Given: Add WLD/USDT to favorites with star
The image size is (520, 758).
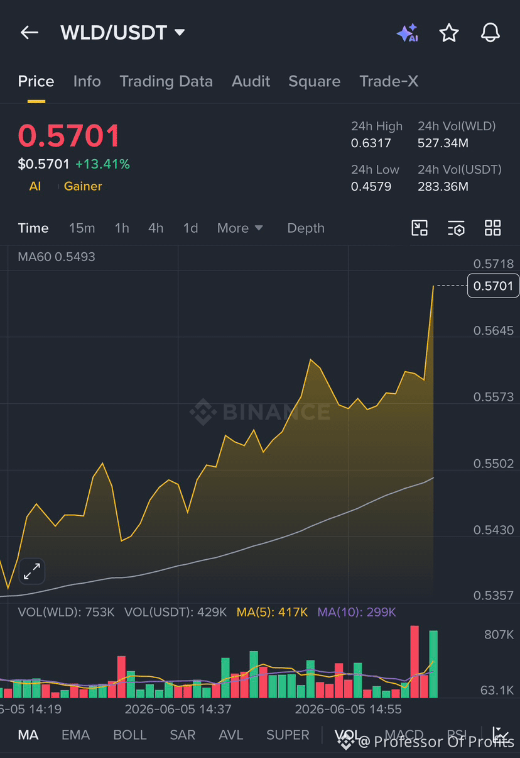Looking at the screenshot, I should point(449,33).
